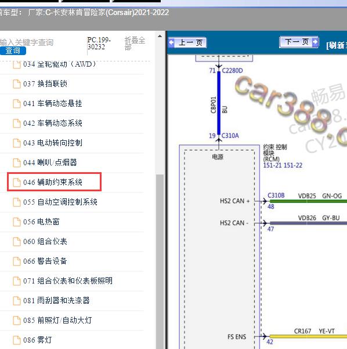Click the blue CBP01 BU wire
The image size is (347, 349).
pos(219,103)
